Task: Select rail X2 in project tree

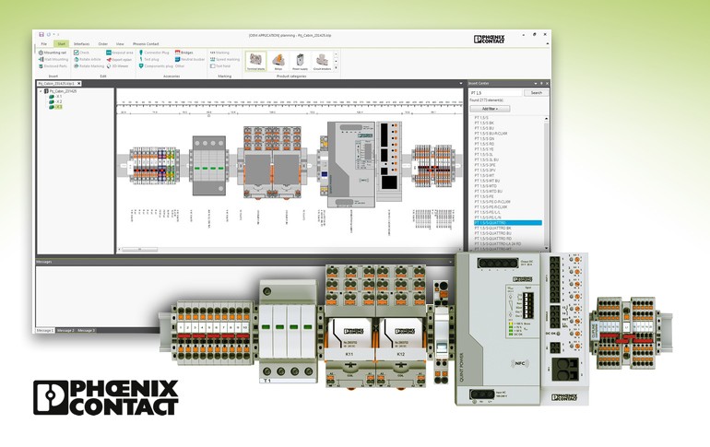Action: [55, 101]
